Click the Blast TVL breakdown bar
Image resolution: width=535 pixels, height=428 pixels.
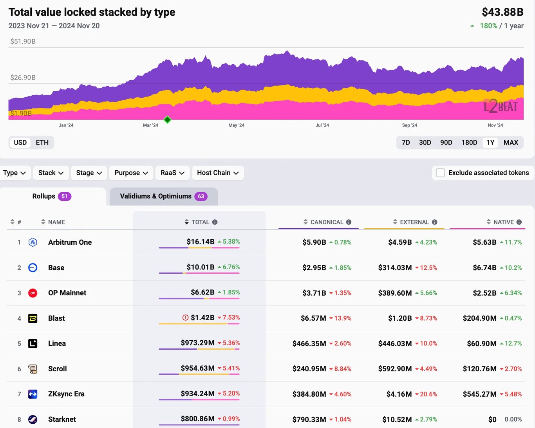tap(199, 324)
